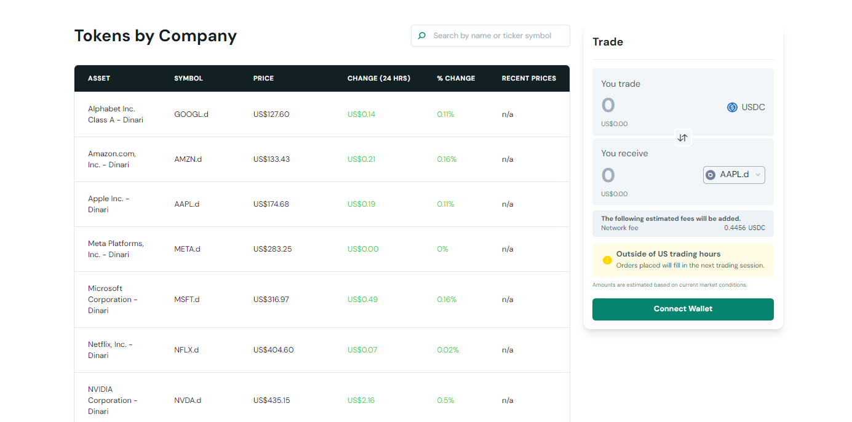Click the % CHANGE column header

click(x=456, y=78)
